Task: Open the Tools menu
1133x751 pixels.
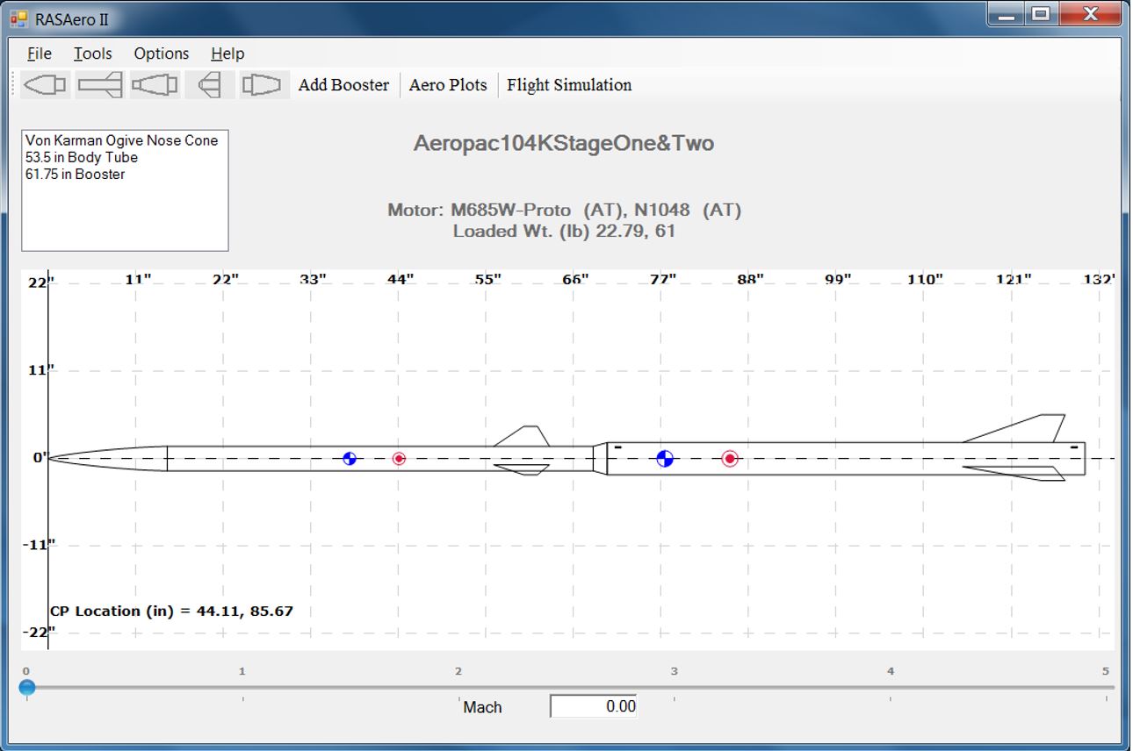Action: coord(92,54)
